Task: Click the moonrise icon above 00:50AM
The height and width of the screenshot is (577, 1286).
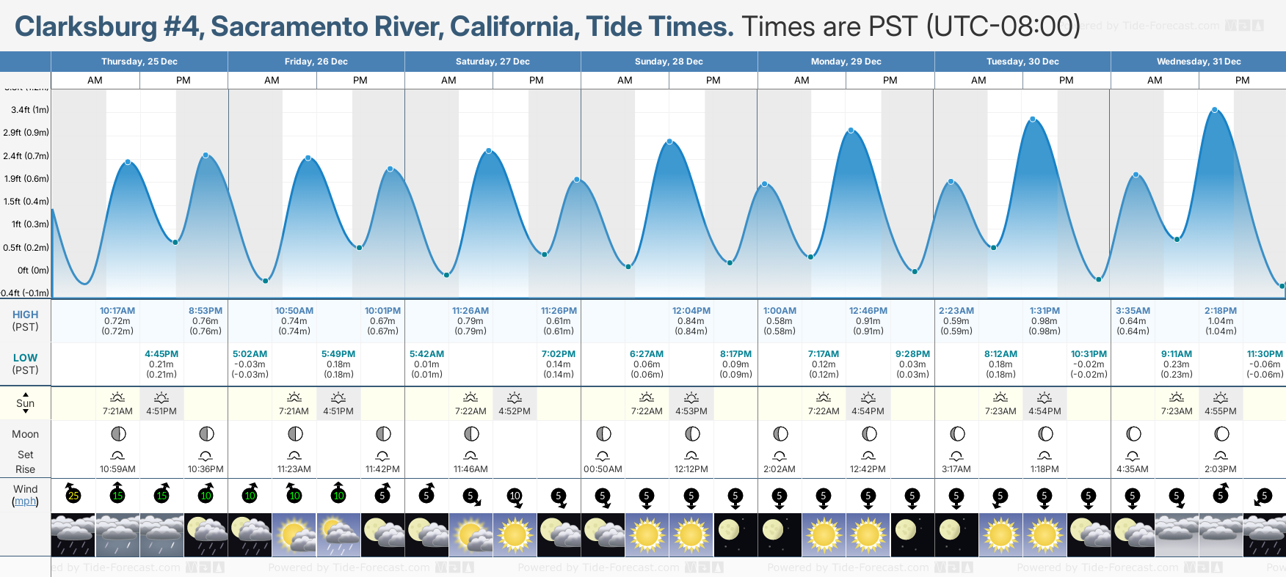Action: pyautogui.click(x=603, y=455)
